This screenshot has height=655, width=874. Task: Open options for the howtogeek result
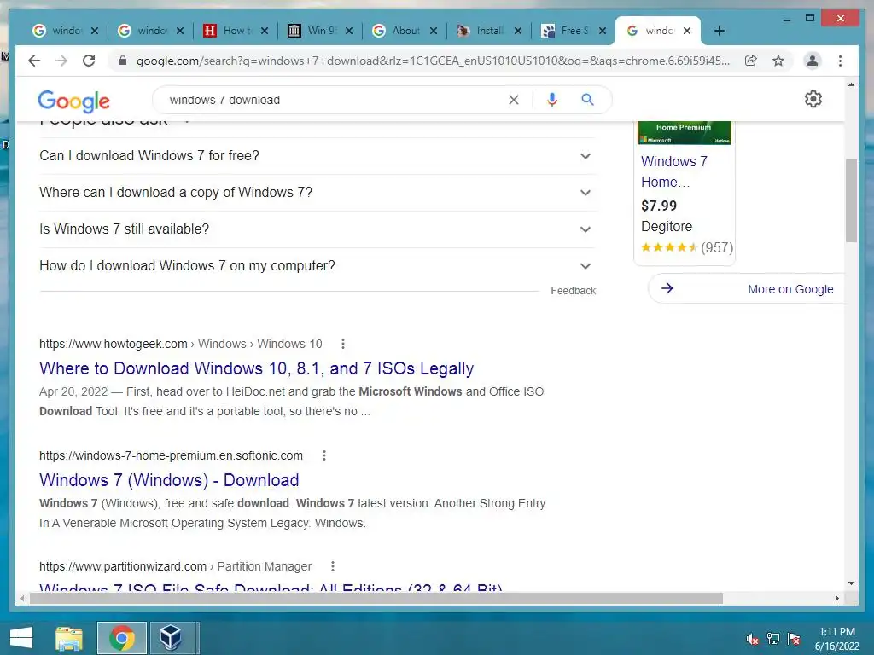click(x=343, y=345)
